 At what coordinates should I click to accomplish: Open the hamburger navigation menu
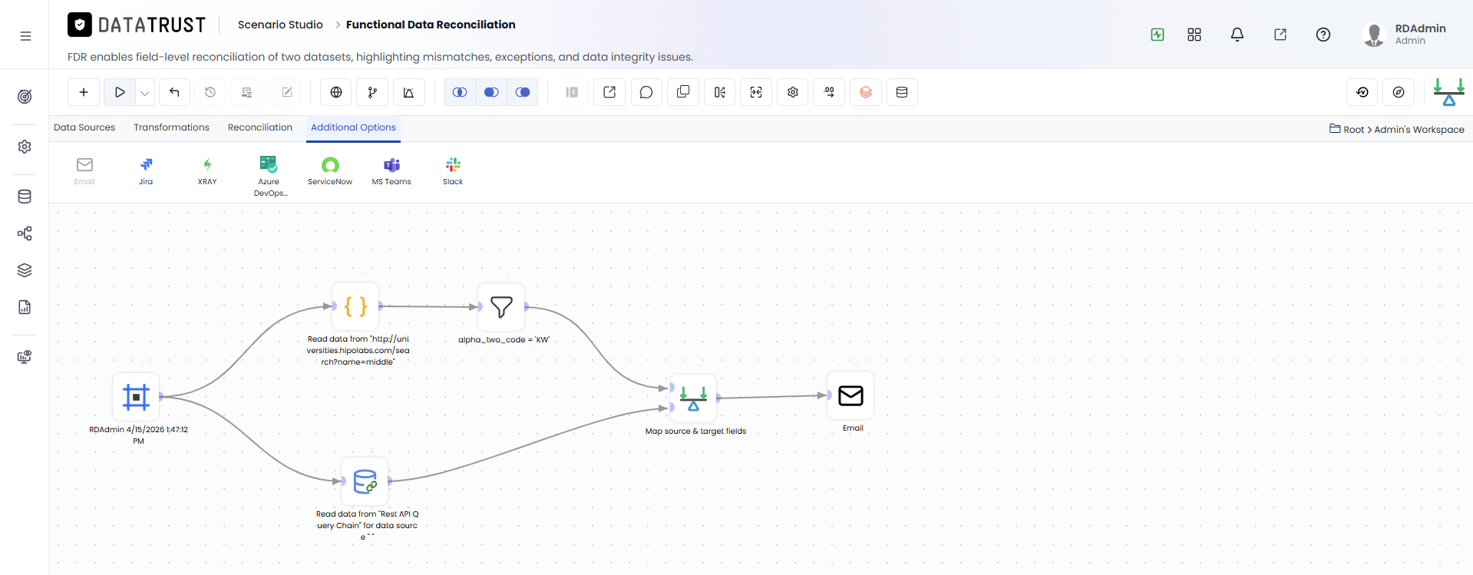[x=25, y=36]
